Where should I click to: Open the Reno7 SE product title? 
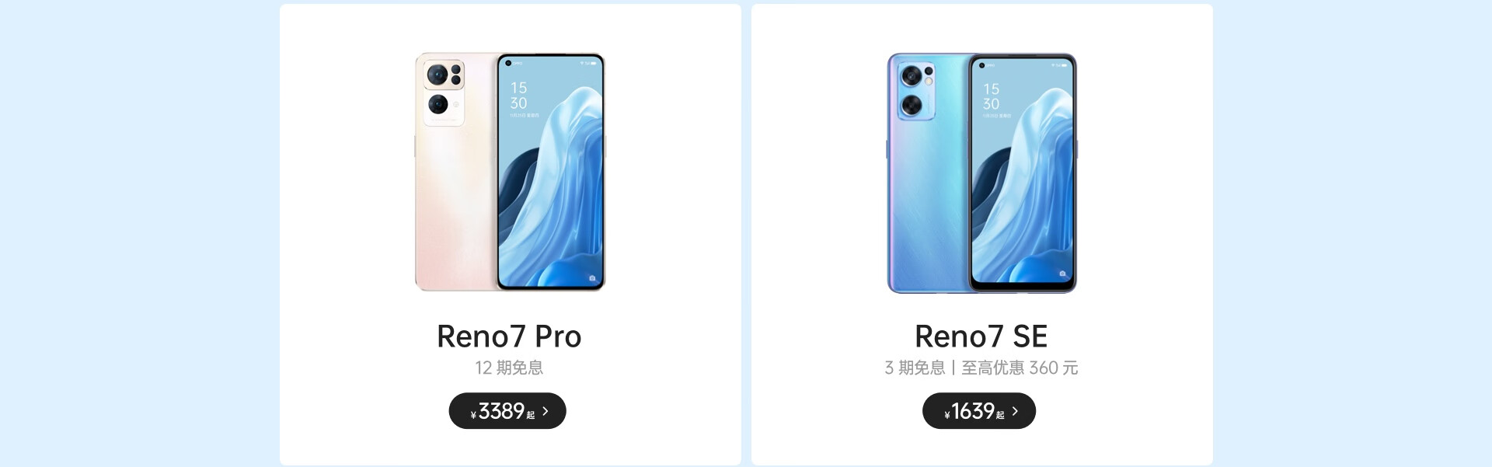(981, 336)
